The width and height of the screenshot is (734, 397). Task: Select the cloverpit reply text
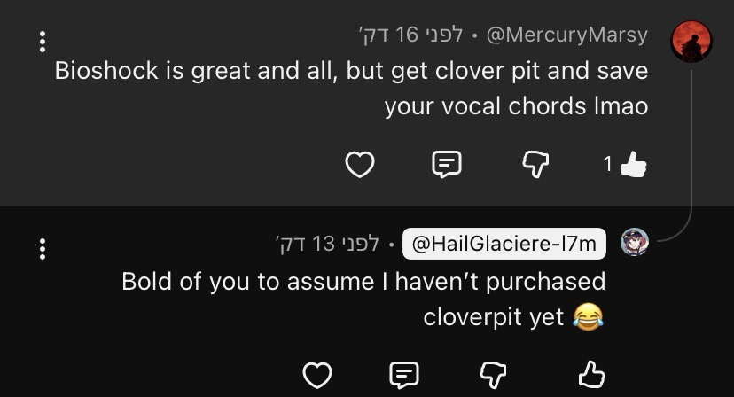point(363,299)
